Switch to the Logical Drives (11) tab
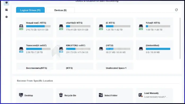 [30, 10]
